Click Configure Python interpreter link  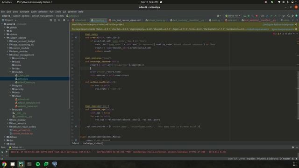coord(278,25)
